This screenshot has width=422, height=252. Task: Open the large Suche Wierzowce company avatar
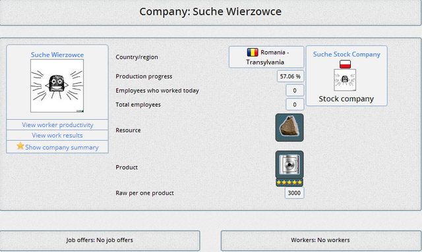57,86
